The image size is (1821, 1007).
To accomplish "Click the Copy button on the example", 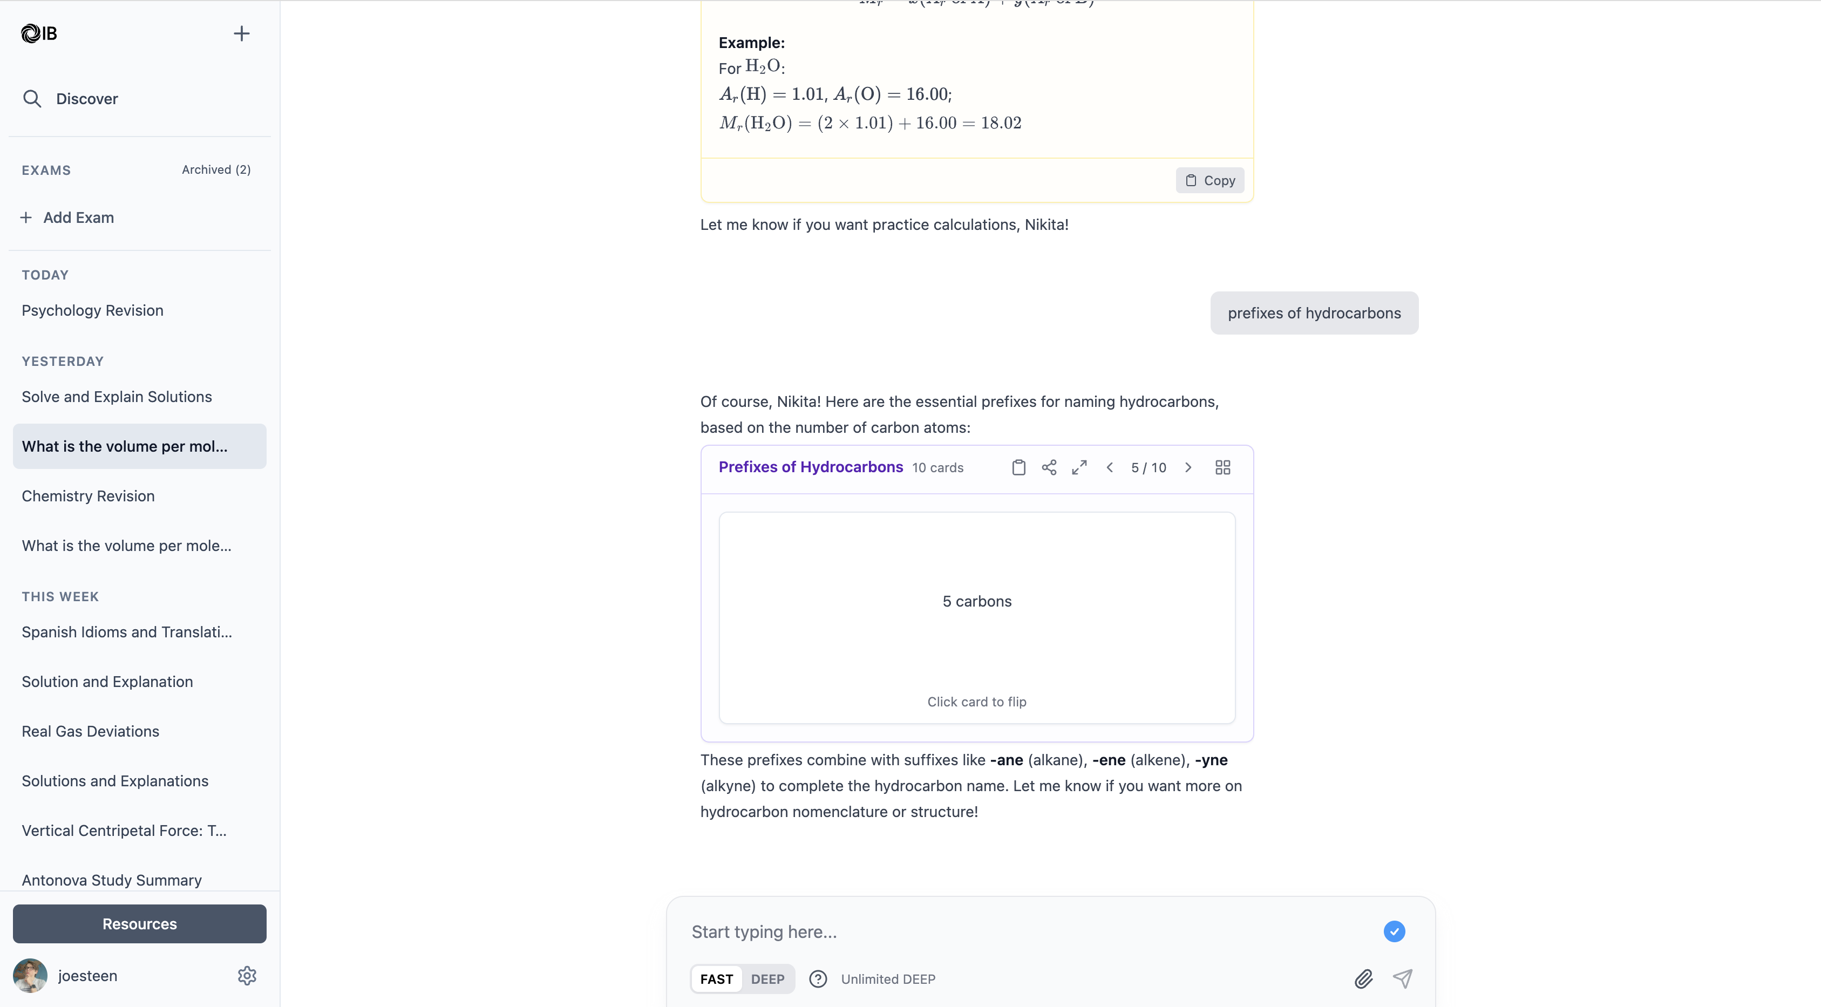I will [1209, 180].
